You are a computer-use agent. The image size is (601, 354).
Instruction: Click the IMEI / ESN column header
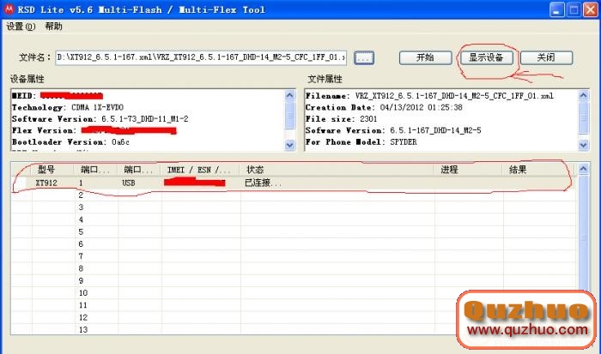point(199,170)
